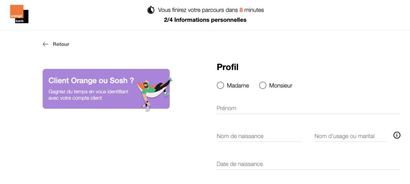410x184 pixels.
Task: Focus the Prénom input field
Action: (308, 108)
